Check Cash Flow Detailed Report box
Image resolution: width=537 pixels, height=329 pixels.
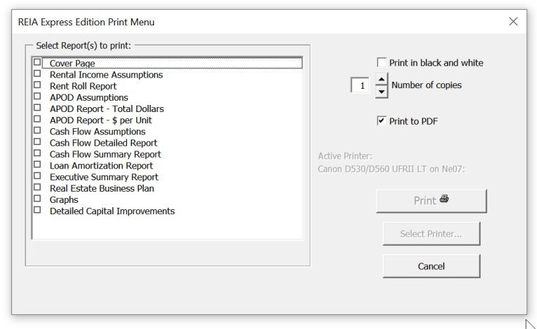(x=37, y=142)
